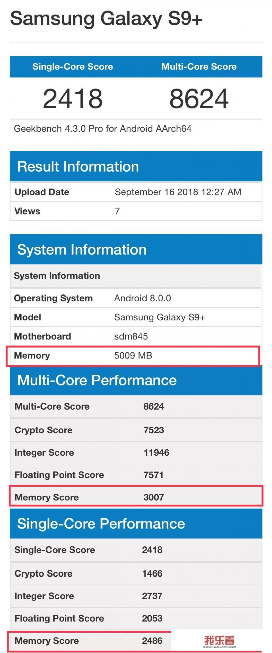
Task: Click the Geekbench 4.3.0 Pro version text
Action: point(102,128)
